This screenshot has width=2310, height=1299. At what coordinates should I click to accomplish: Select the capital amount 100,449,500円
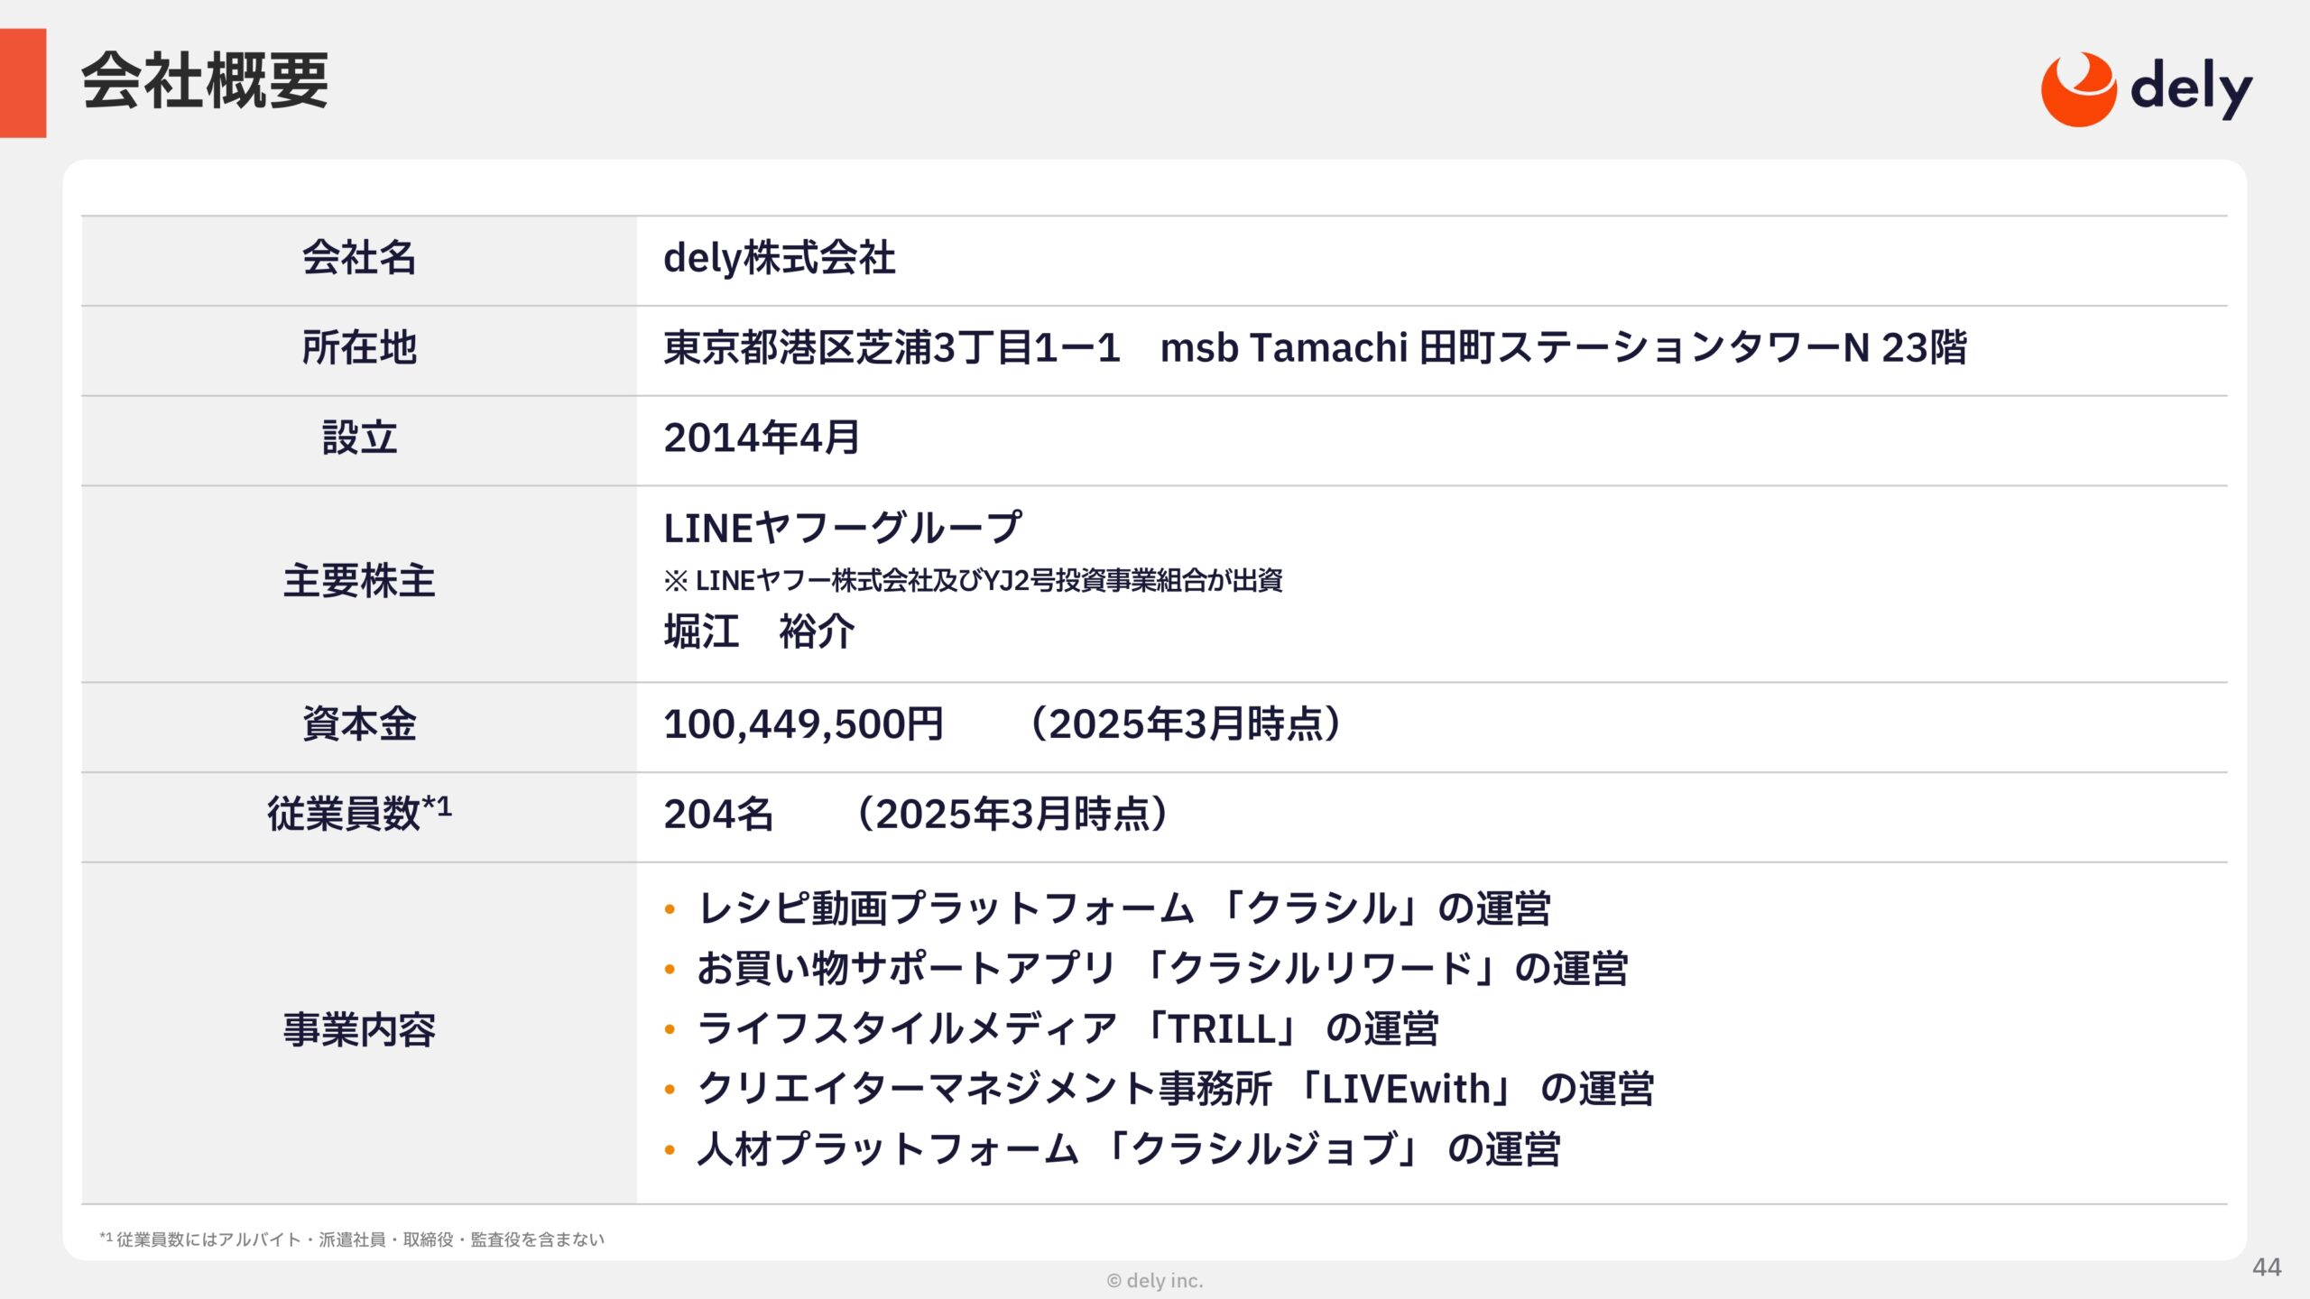[803, 724]
